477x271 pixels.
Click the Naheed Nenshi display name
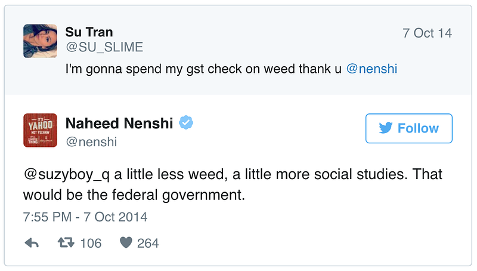pyautogui.click(x=119, y=124)
